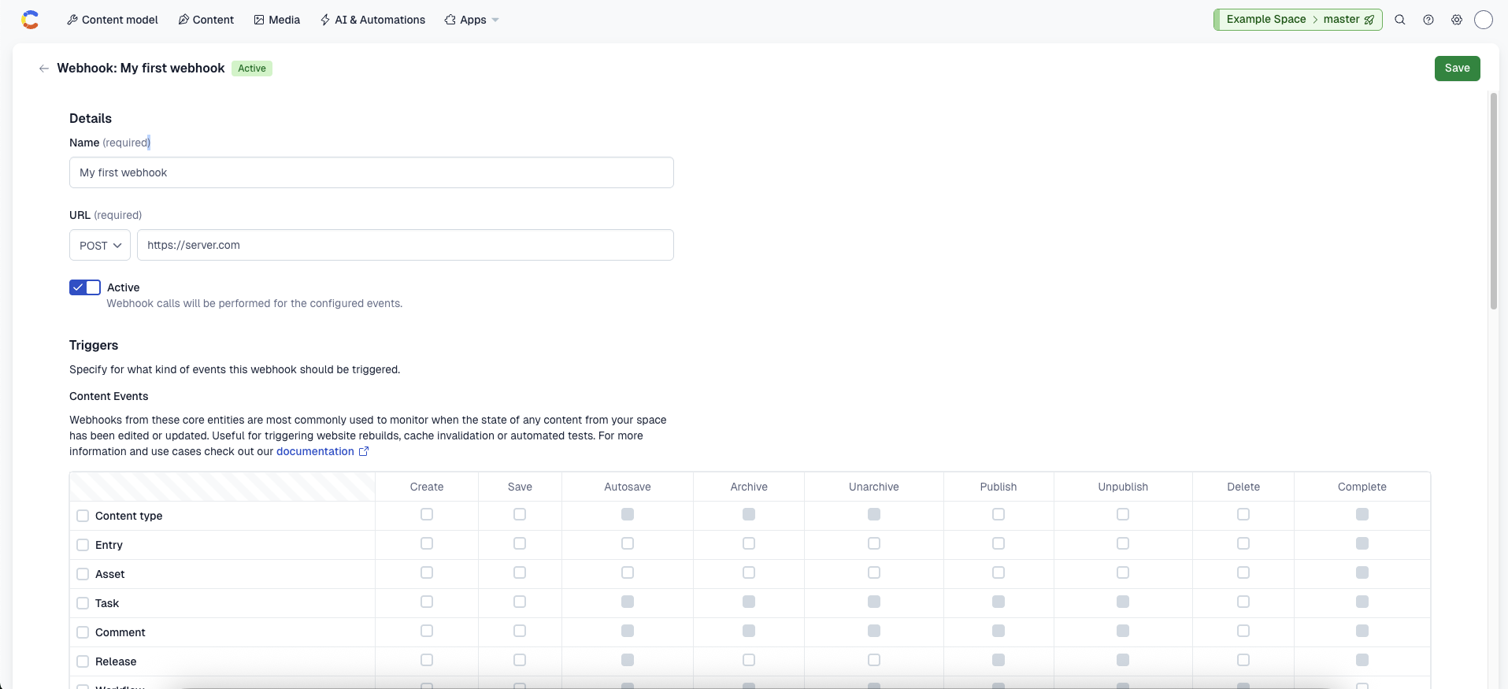Viewport: 1508px width, 689px height.
Task: Click the external link icon after documentation
Action: click(x=364, y=451)
